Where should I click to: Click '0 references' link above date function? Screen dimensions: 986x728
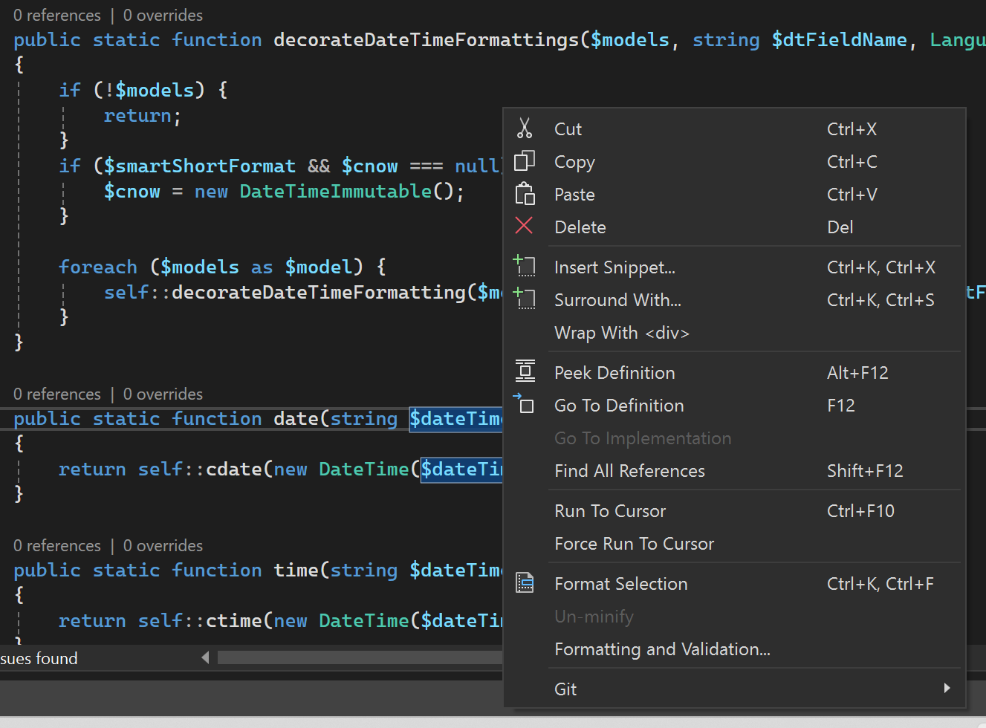click(x=57, y=394)
